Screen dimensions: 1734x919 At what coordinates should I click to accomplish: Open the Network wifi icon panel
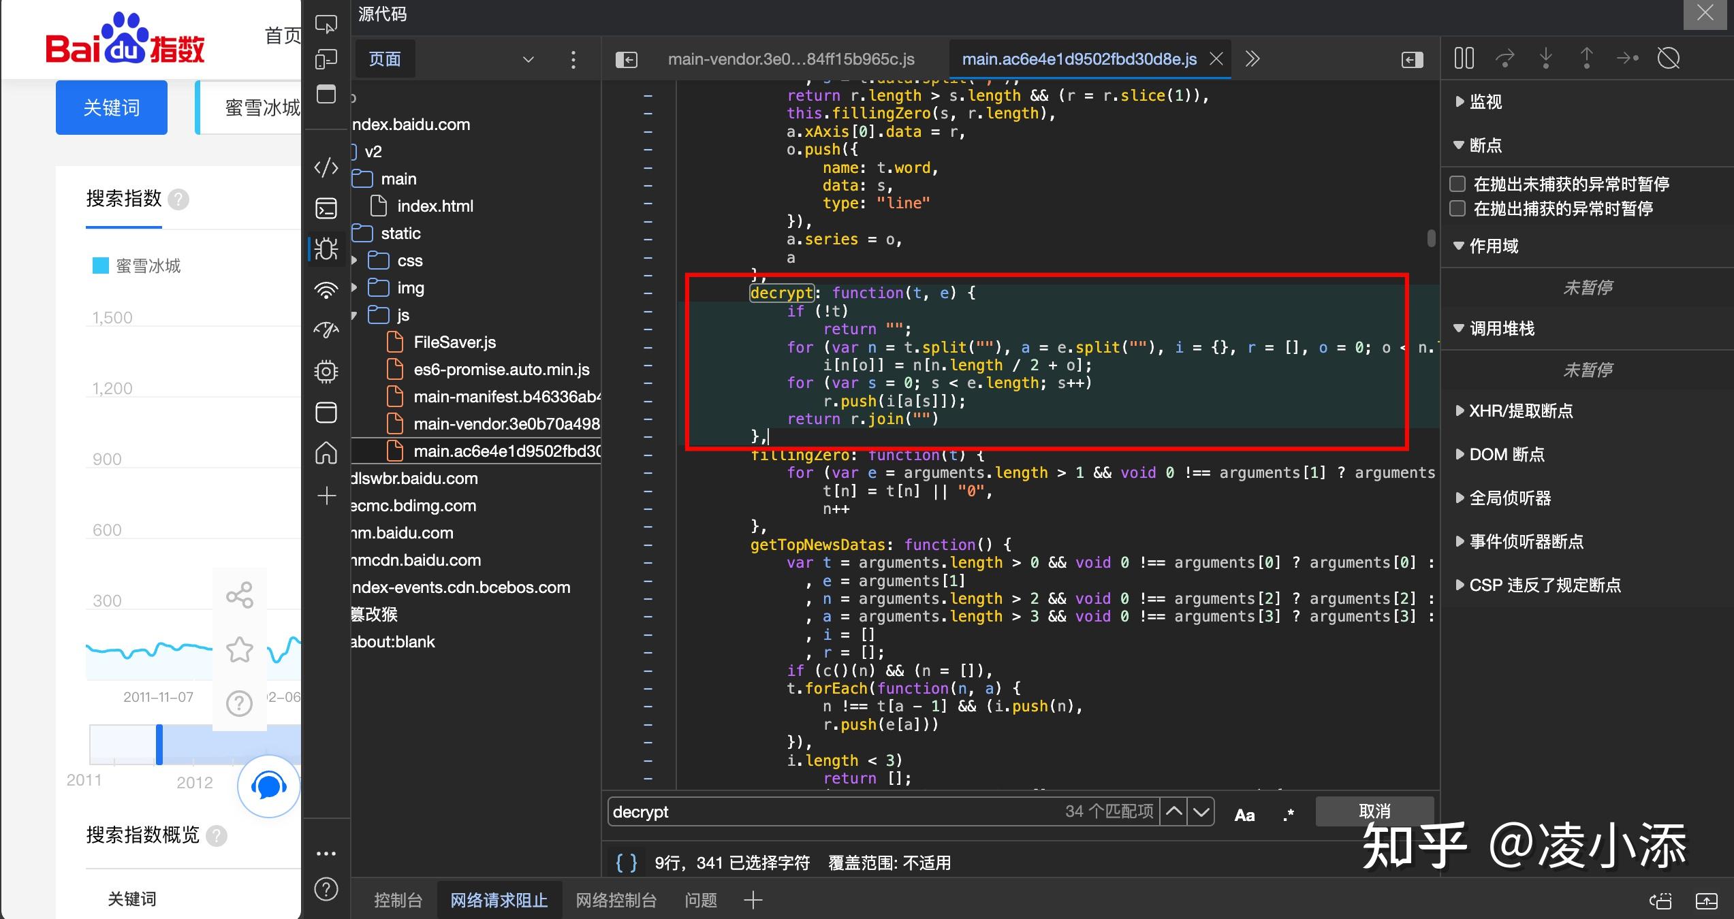pos(326,290)
